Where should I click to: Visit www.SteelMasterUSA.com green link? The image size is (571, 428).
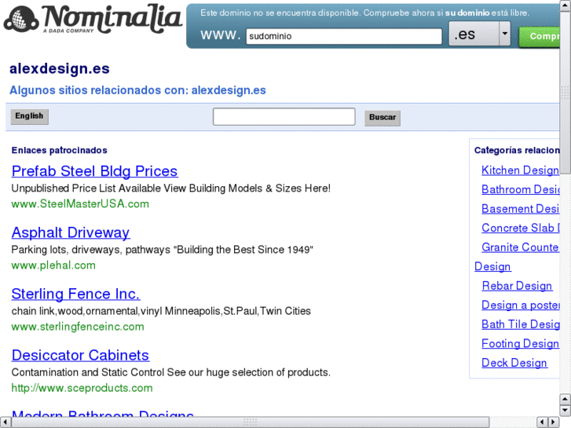(x=80, y=203)
